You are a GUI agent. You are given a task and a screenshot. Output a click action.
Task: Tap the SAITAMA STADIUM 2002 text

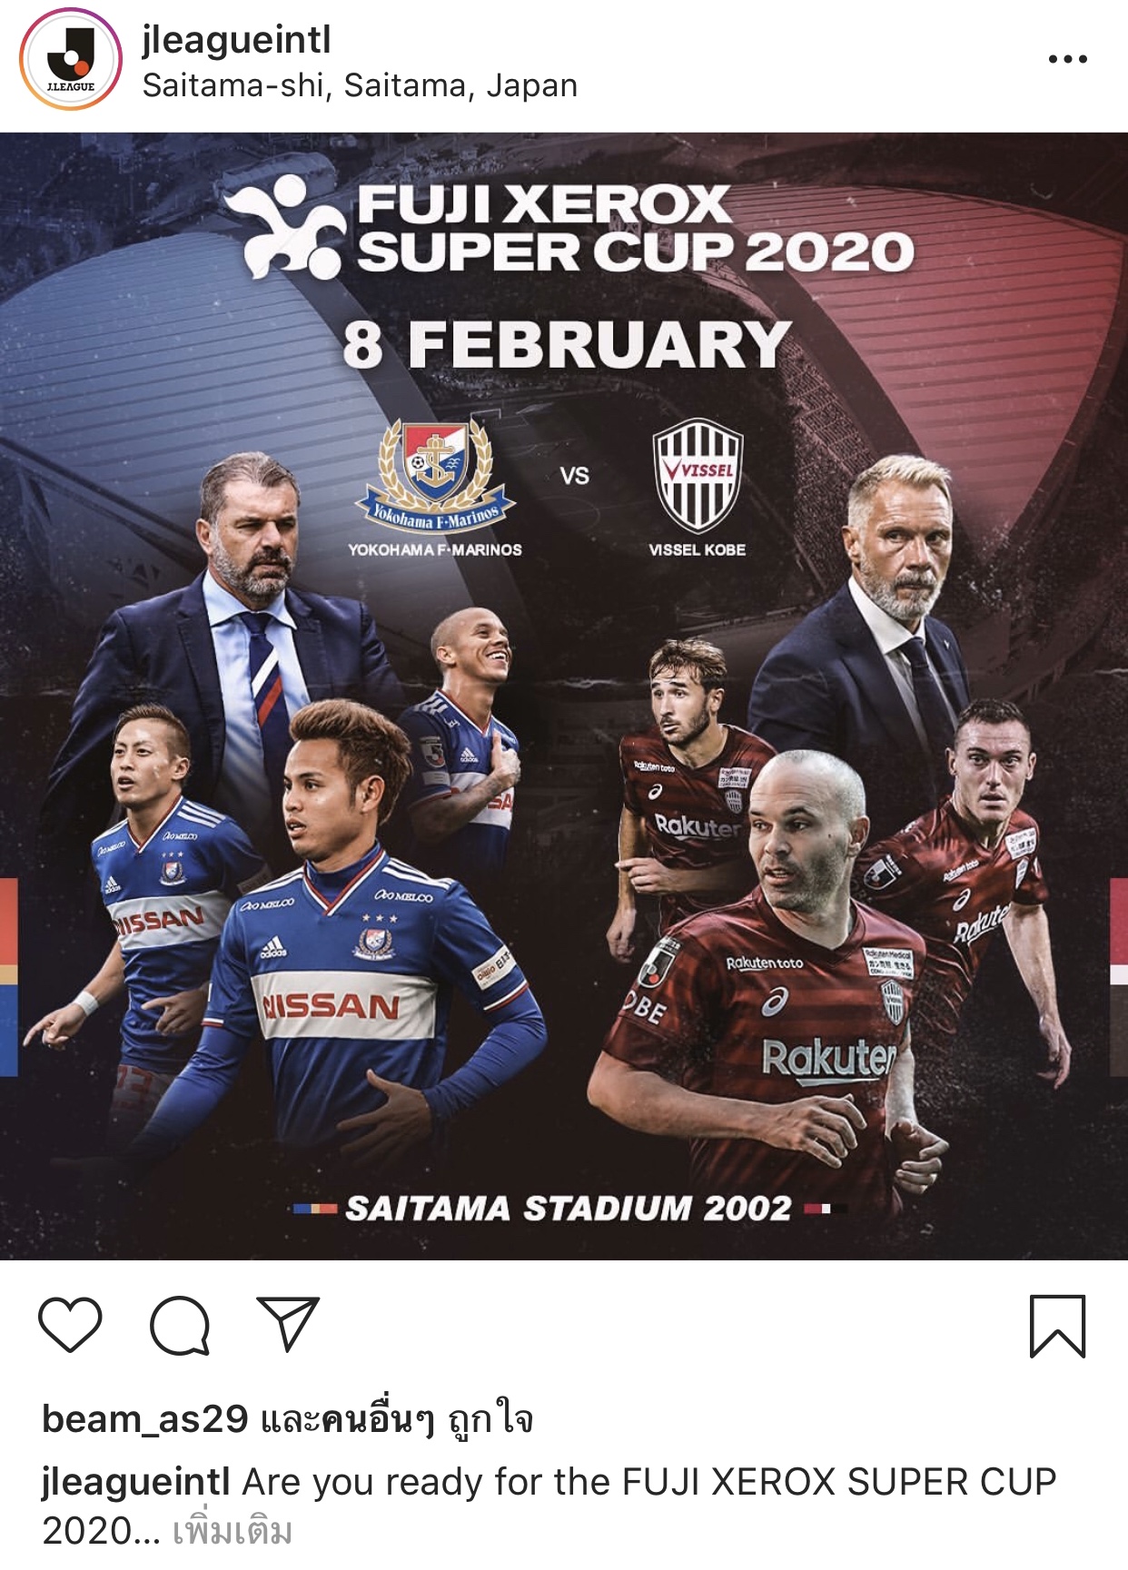pyautogui.click(x=569, y=1209)
